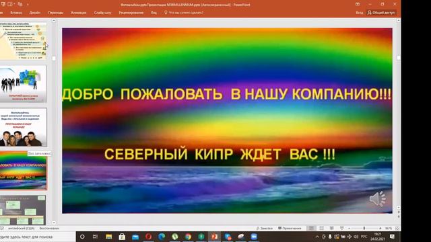Click the 'Что вы хотите сделать?' search box

[x=184, y=13]
